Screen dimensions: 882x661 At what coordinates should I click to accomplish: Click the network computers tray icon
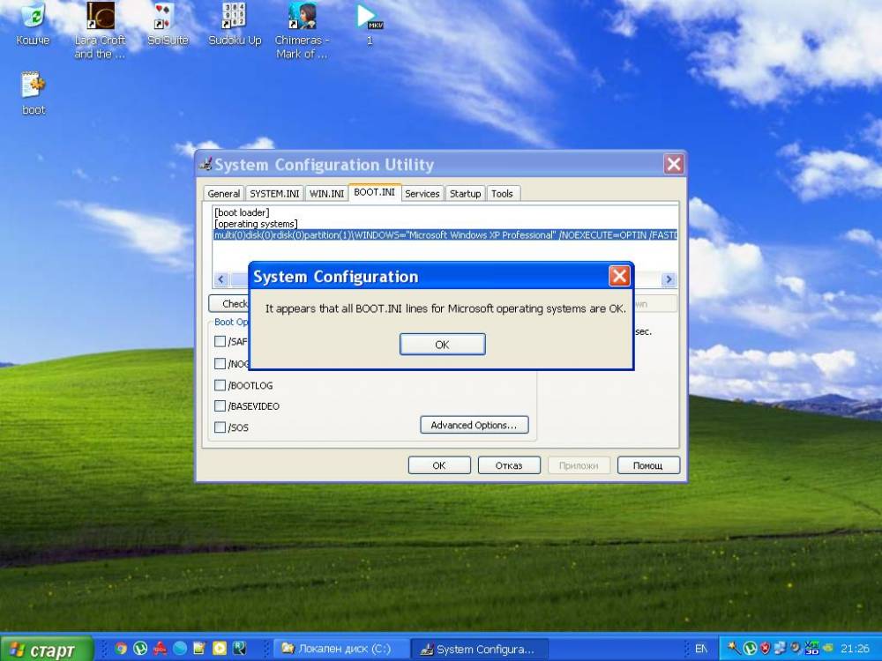[x=781, y=648]
